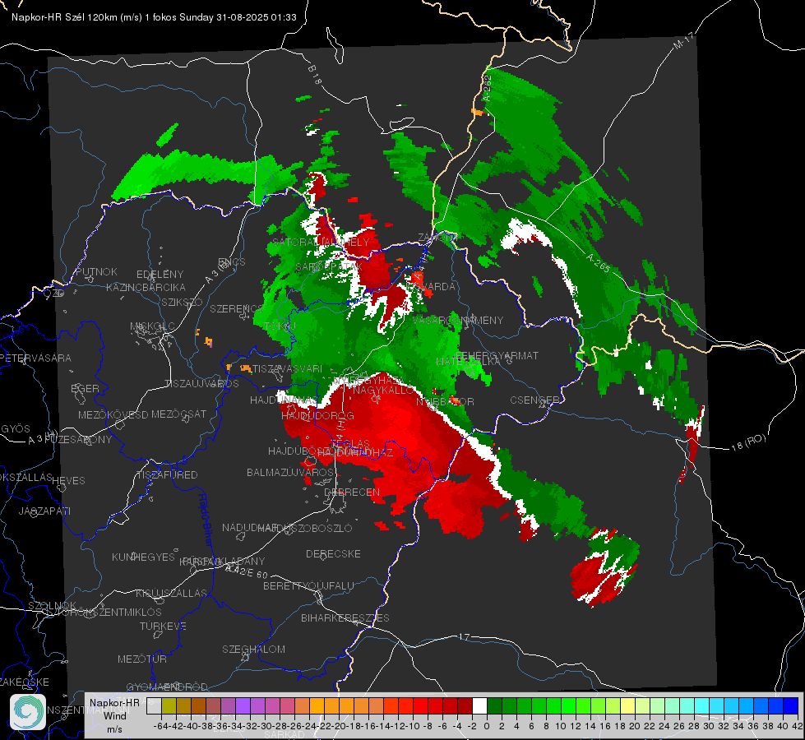Click the white swatch in the wind legend
805x740 pixels.
click(x=479, y=705)
